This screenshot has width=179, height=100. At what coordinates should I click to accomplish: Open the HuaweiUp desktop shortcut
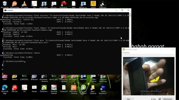coord(64,4)
